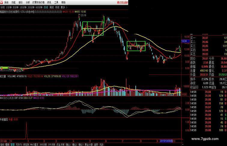The width and height of the screenshot is (227, 146).
Task: Open the 分析 menu
Action: [28, 2]
